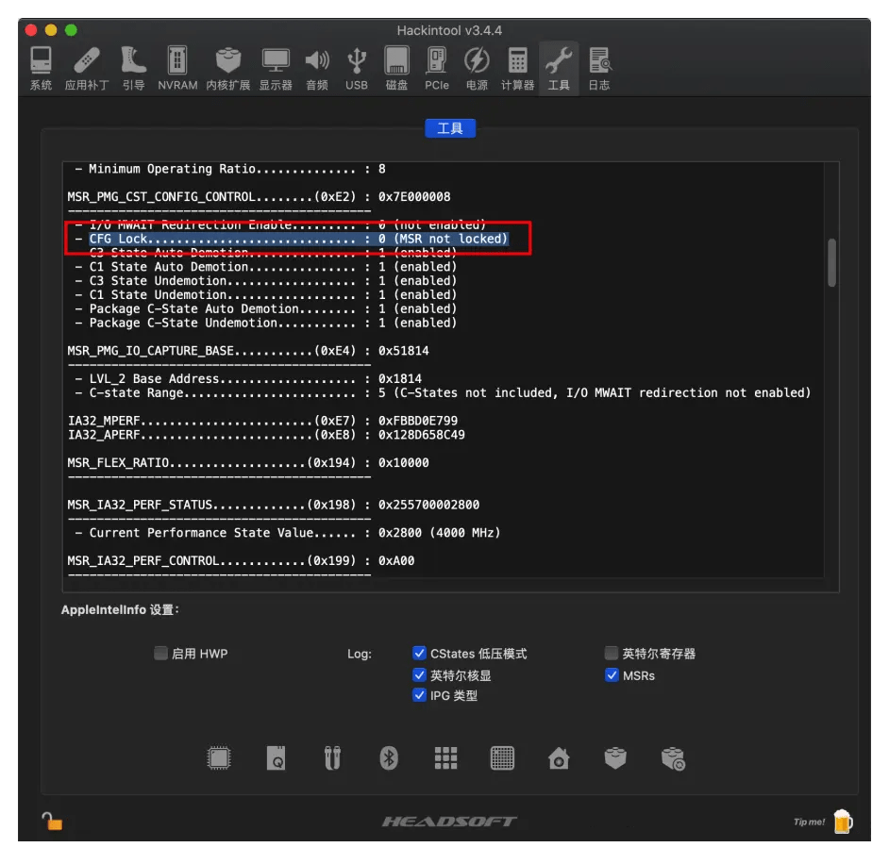Open the USB toolbar section
Image resolution: width=889 pixels, height=864 pixels.
point(357,68)
